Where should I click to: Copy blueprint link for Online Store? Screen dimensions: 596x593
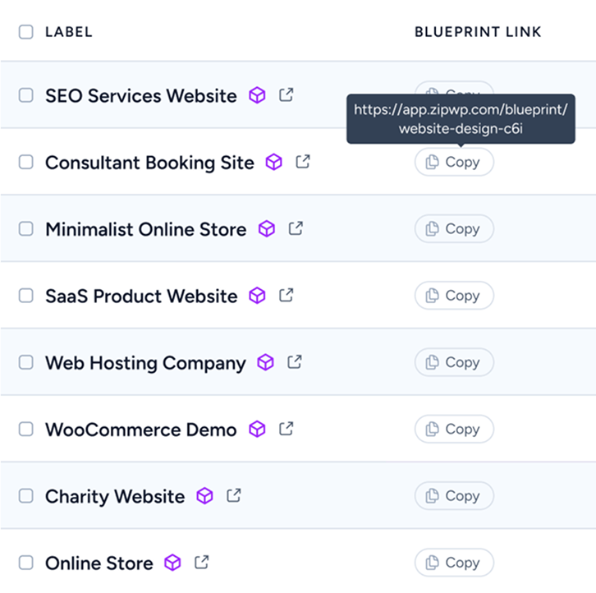(x=454, y=563)
